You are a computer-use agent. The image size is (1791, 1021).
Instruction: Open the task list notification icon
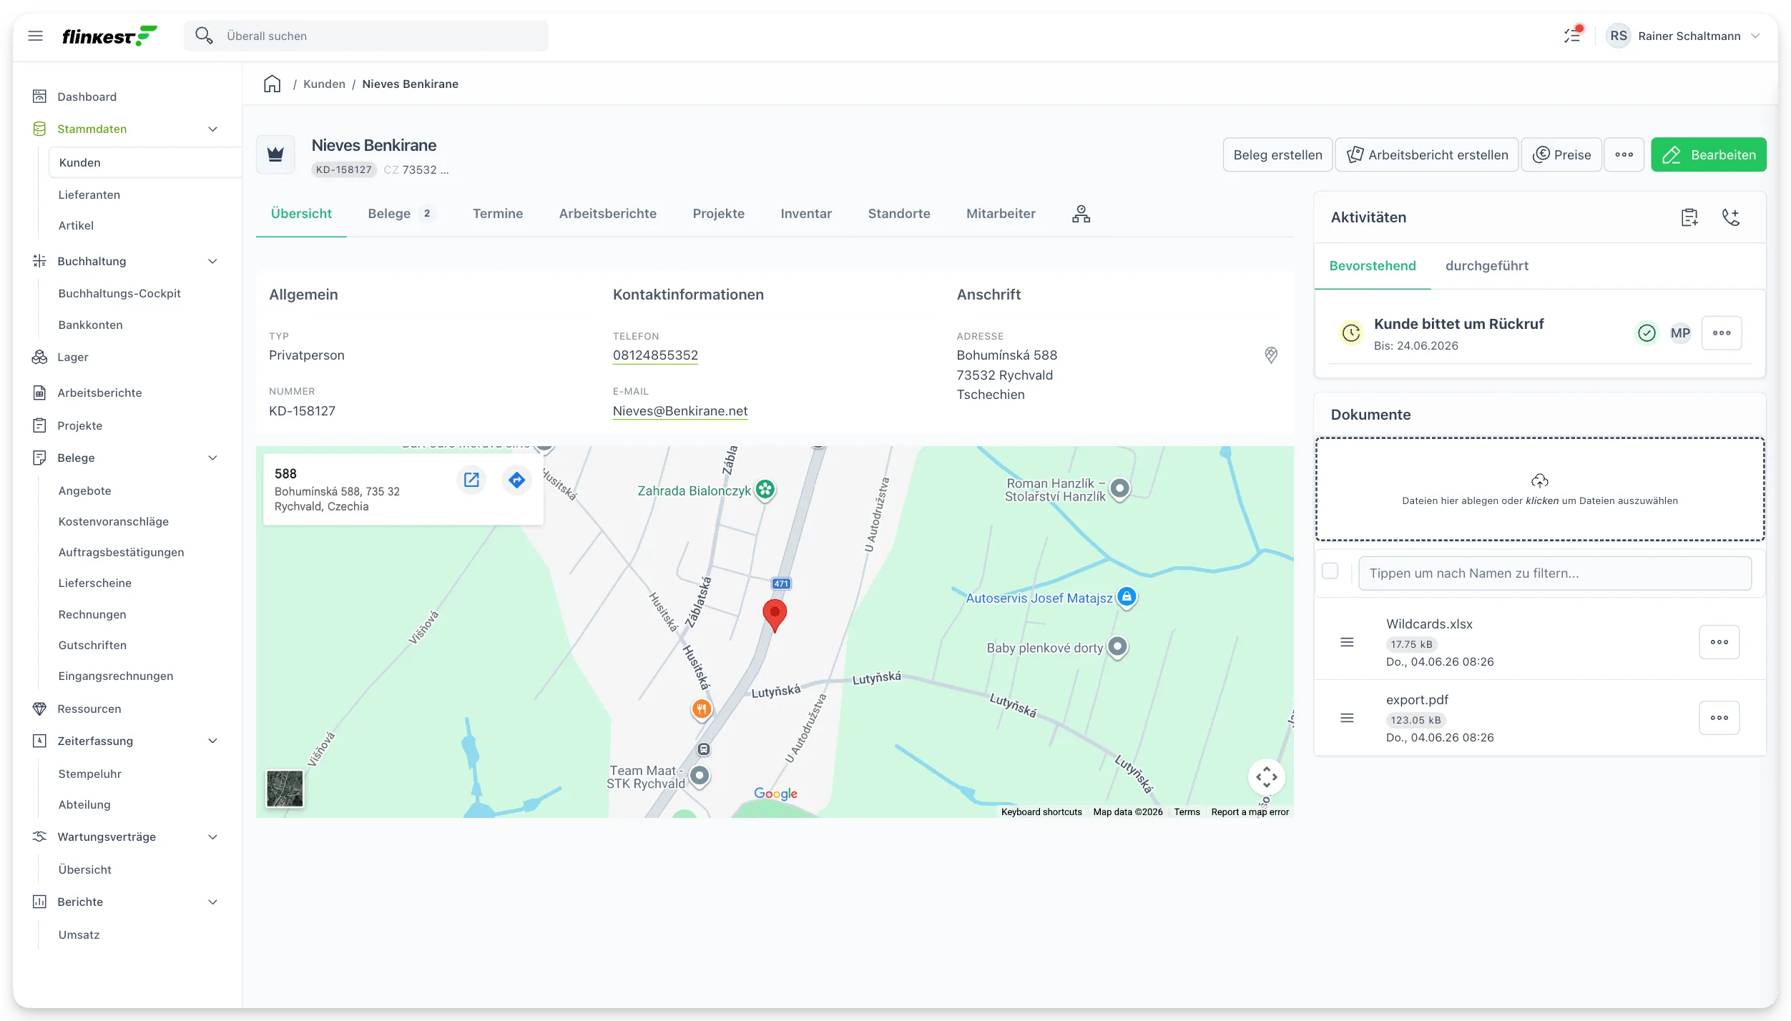(x=1572, y=35)
